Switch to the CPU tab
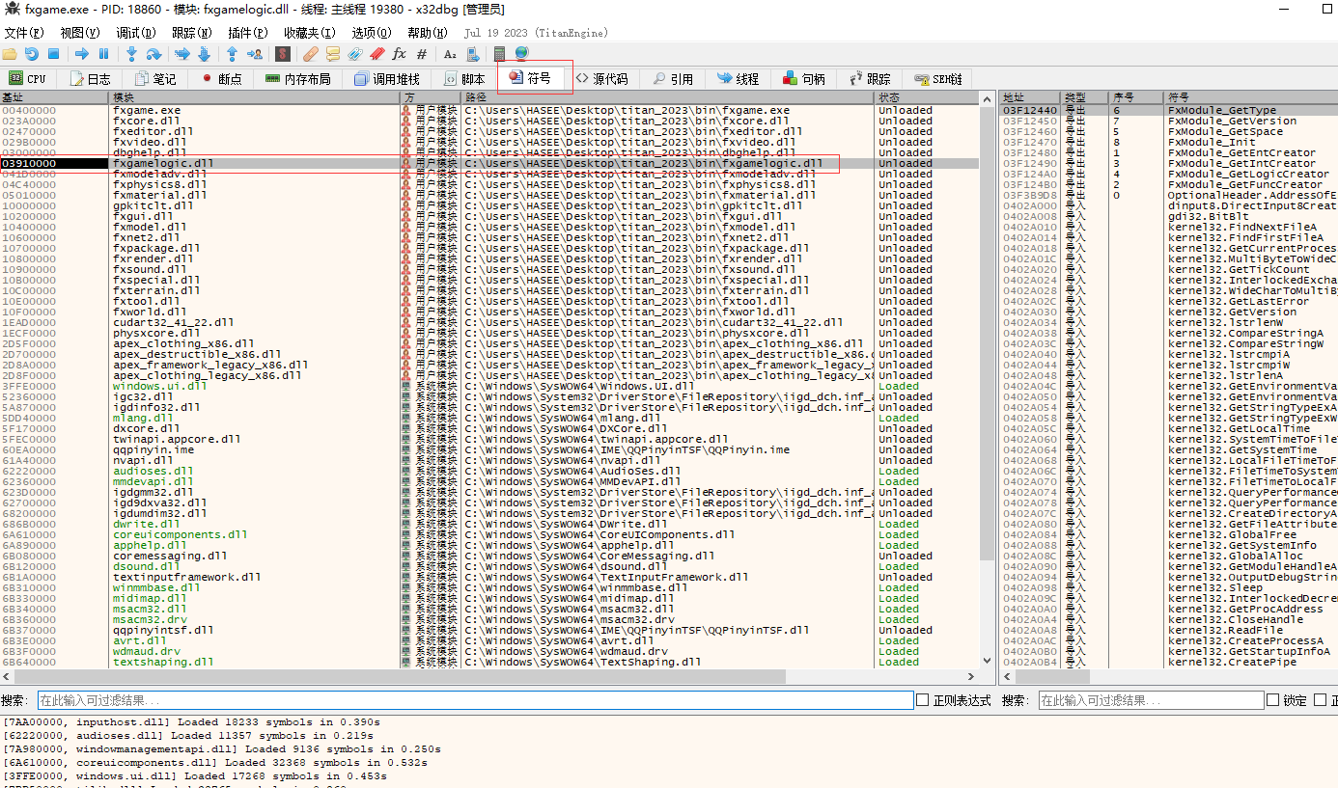Image resolution: width=1338 pixels, height=788 pixels. click(28, 79)
